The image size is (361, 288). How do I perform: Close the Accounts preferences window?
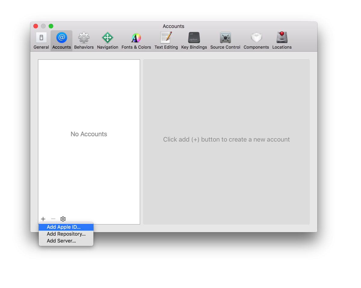(x=35, y=26)
